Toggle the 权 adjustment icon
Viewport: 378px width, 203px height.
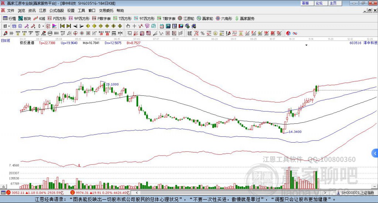[x=48, y=26]
